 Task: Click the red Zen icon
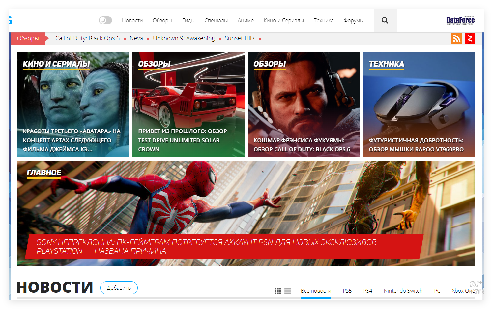click(x=470, y=38)
